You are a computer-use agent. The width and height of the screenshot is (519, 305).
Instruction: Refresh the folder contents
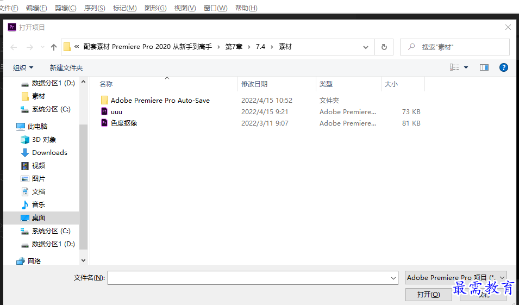[384, 47]
